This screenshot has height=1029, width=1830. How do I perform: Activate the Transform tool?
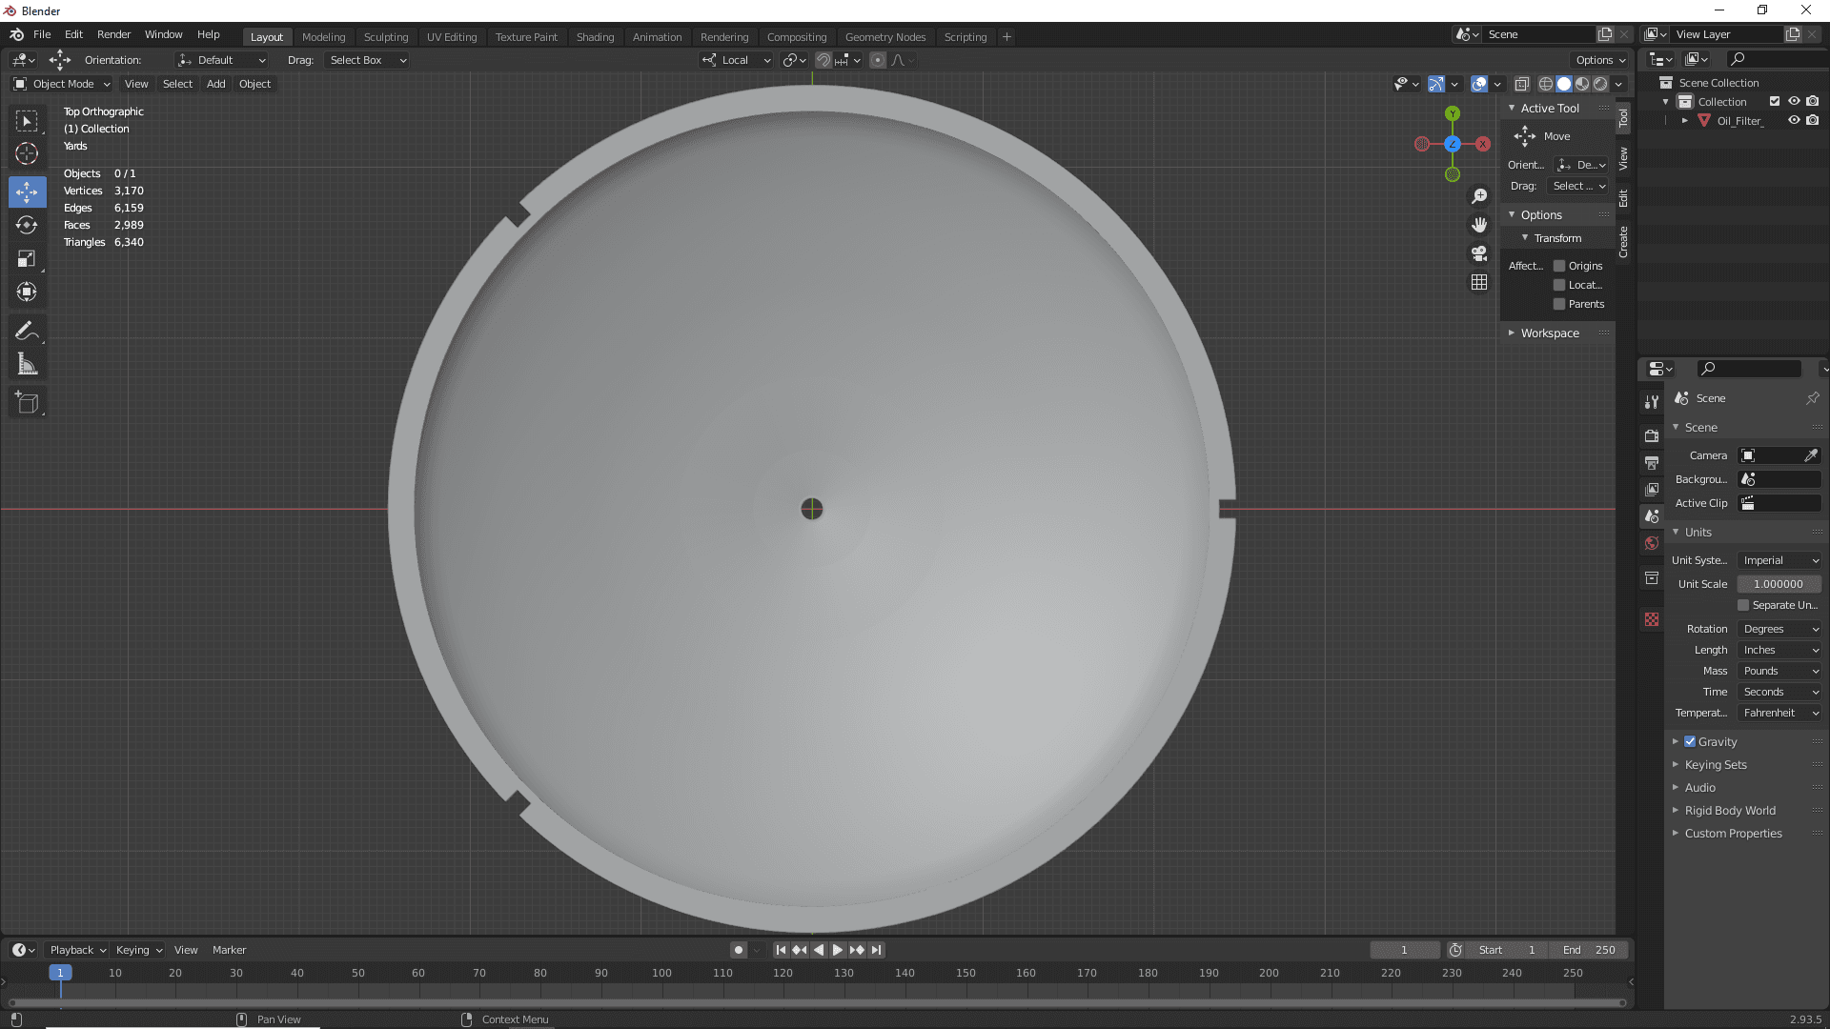(27, 292)
